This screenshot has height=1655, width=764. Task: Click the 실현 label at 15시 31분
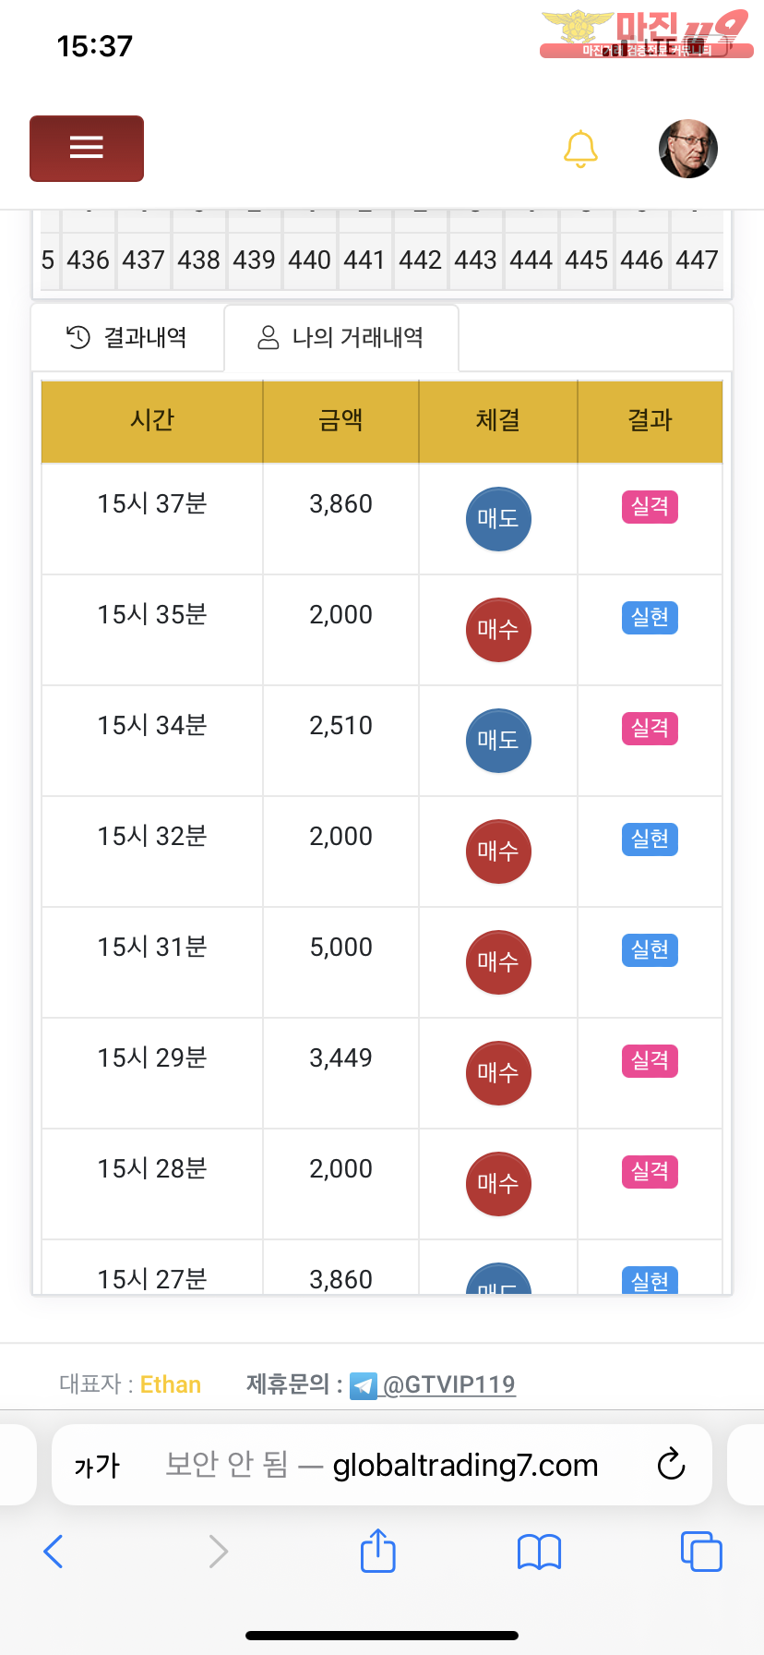(x=650, y=949)
